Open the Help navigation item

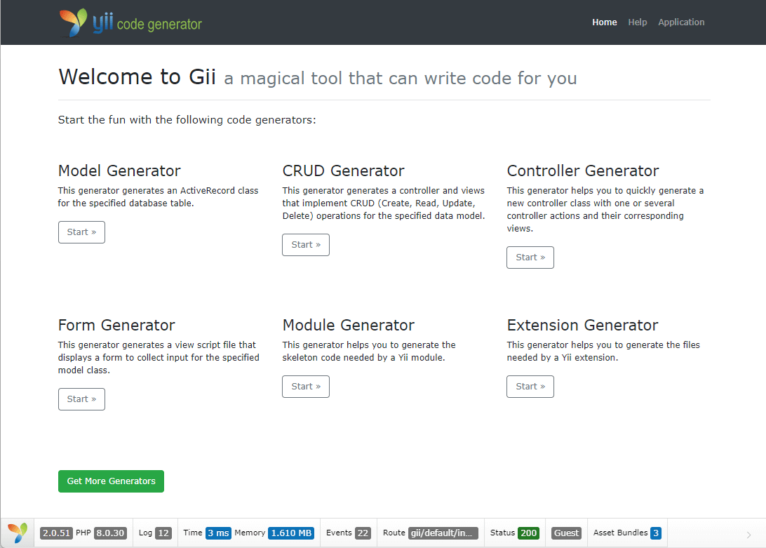(637, 22)
